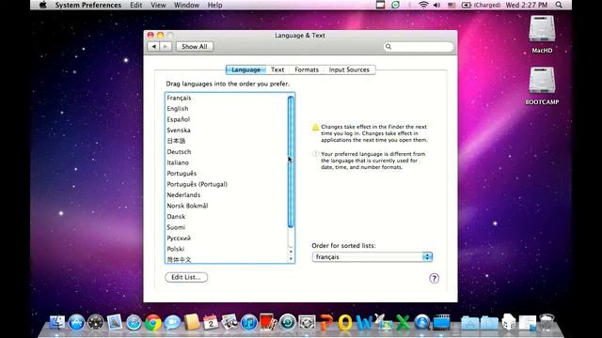Open the Apple menu
The width and height of the screenshot is (602, 338).
[x=43, y=5]
